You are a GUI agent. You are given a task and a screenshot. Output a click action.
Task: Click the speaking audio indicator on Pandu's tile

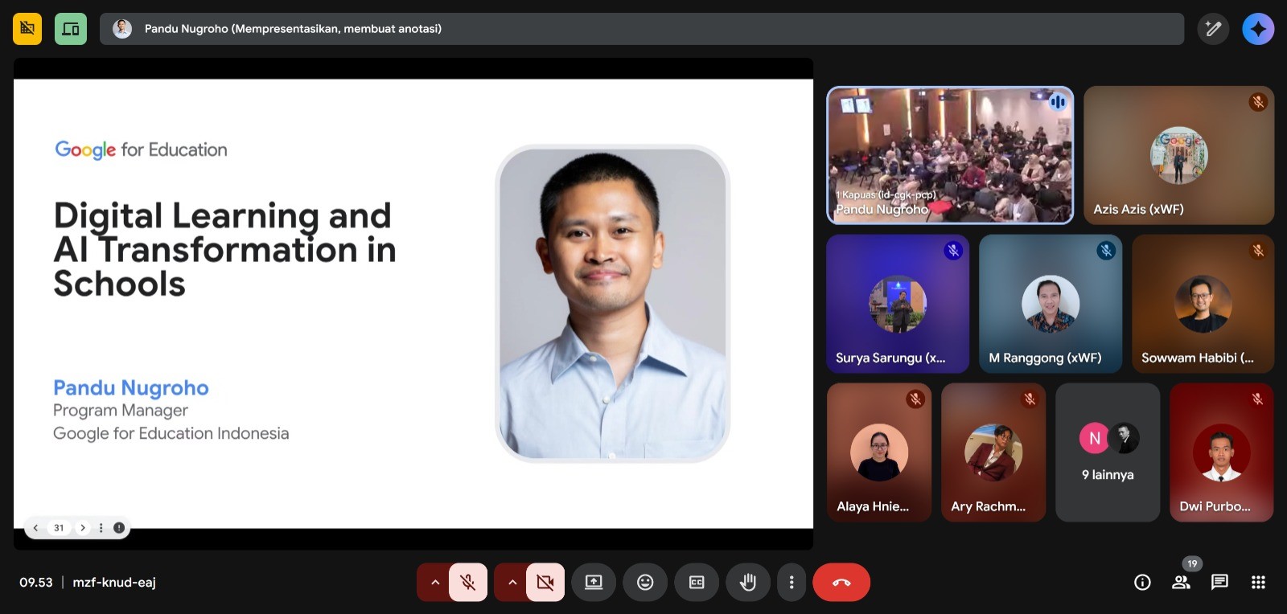click(x=1058, y=102)
